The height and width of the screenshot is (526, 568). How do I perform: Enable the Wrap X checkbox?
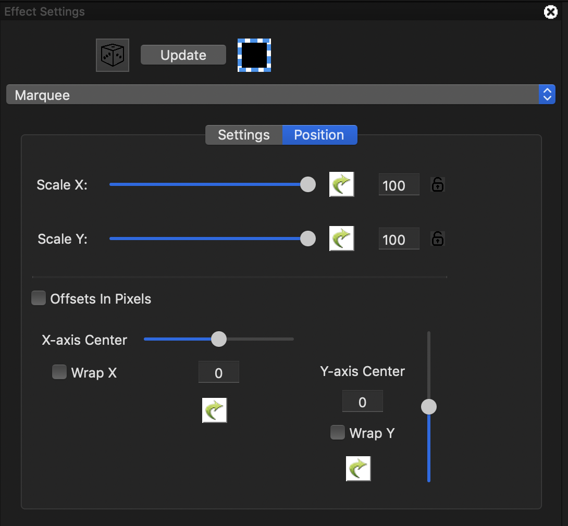pyautogui.click(x=59, y=372)
